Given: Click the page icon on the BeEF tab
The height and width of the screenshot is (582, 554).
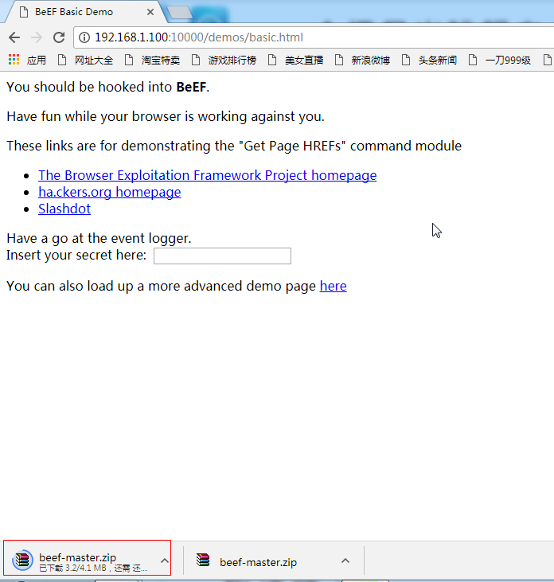Looking at the screenshot, I should pos(24,12).
